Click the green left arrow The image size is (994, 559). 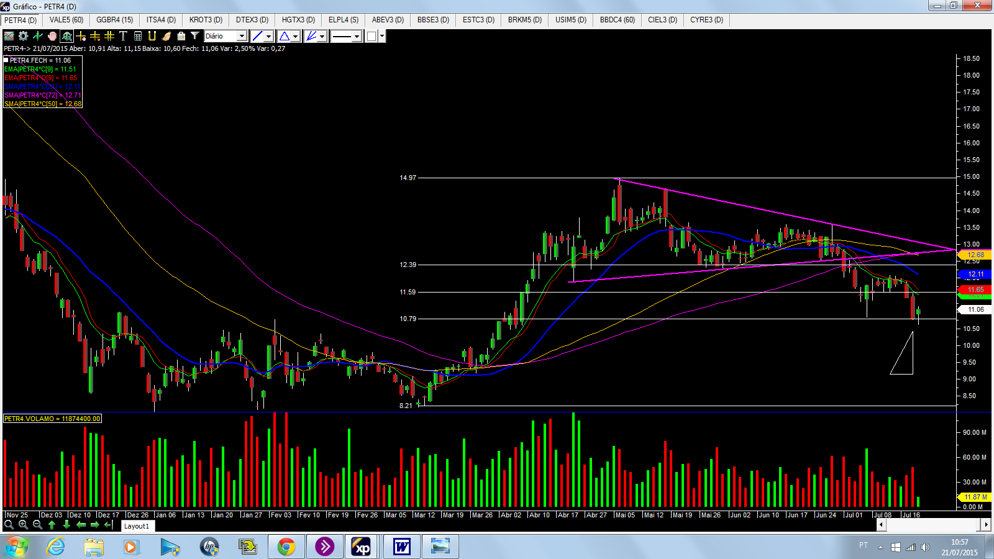81,525
